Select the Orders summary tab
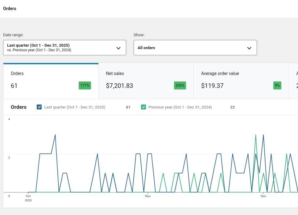The height and width of the screenshot is (215, 298). click(51, 81)
